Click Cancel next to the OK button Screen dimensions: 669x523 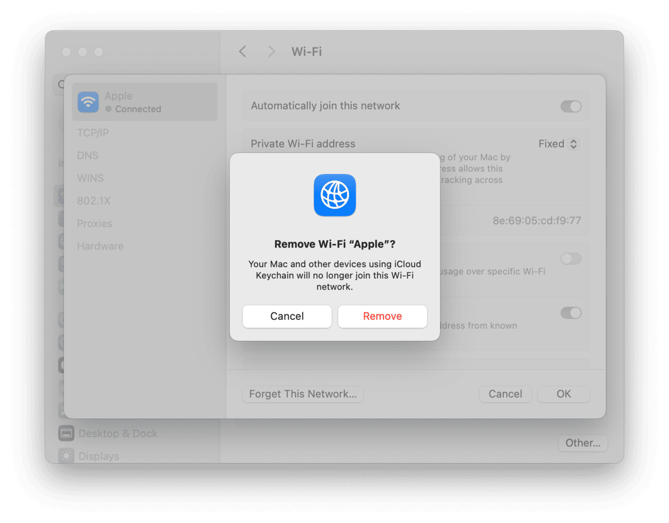505,394
